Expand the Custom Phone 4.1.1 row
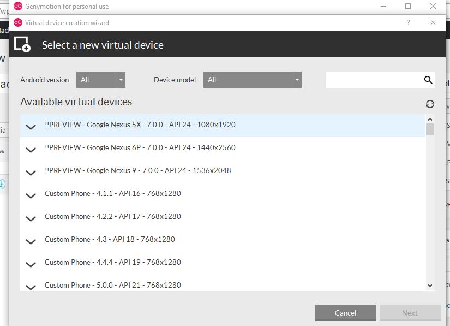This screenshot has height=326, width=450. [x=31, y=196]
